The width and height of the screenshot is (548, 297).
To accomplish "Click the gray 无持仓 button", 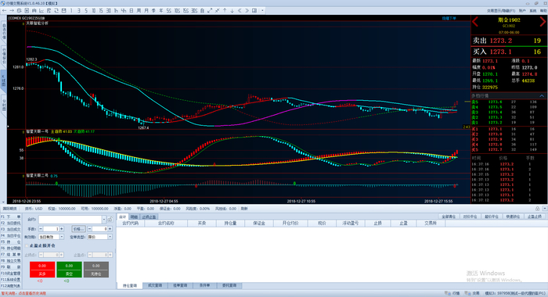I will click(x=96, y=270).
